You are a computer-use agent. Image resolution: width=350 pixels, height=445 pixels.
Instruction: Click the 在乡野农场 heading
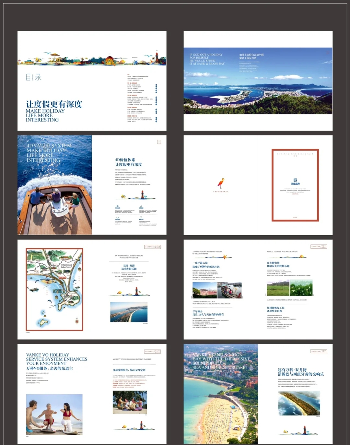(273, 263)
